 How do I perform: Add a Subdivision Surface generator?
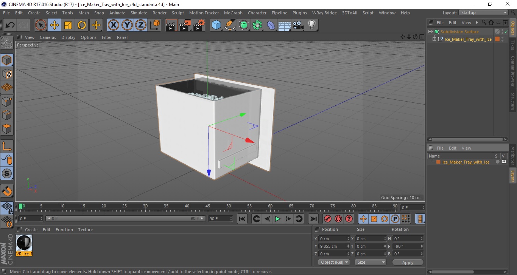click(x=244, y=25)
